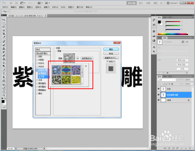The image size is (195, 151).
Task: Open pattern picker flyout options circle button
Action: 86,66
